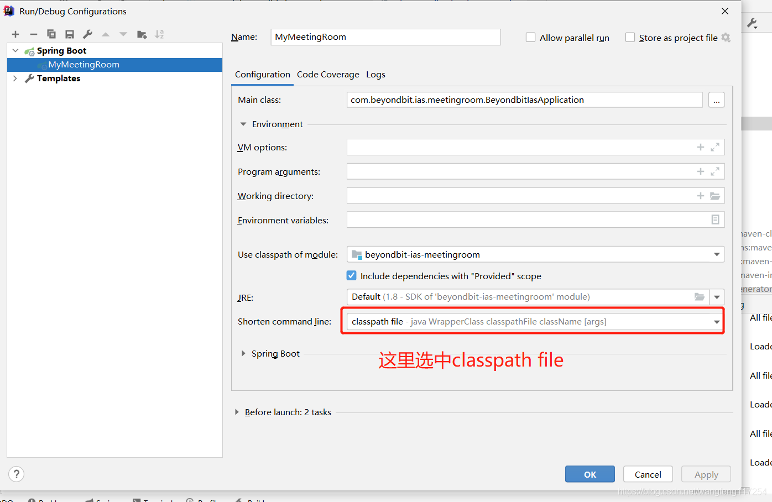The height and width of the screenshot is (502, 772).
Task: Click the Move into new folder icon
Action: [x=142, y=34]
